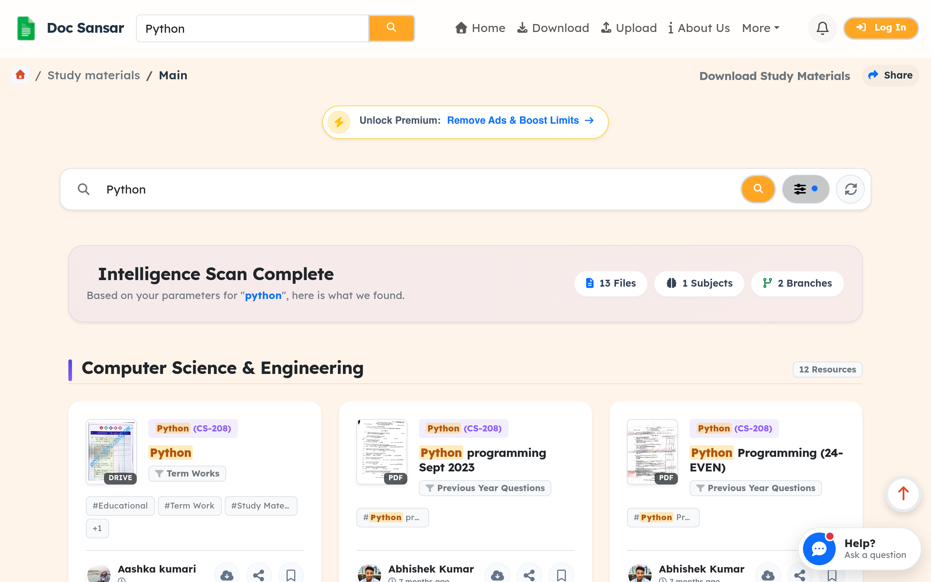Open the Python Programming 24-EVEN thumbnail
The width and height of the screenshot is (931, 582).
coord(652,451)
